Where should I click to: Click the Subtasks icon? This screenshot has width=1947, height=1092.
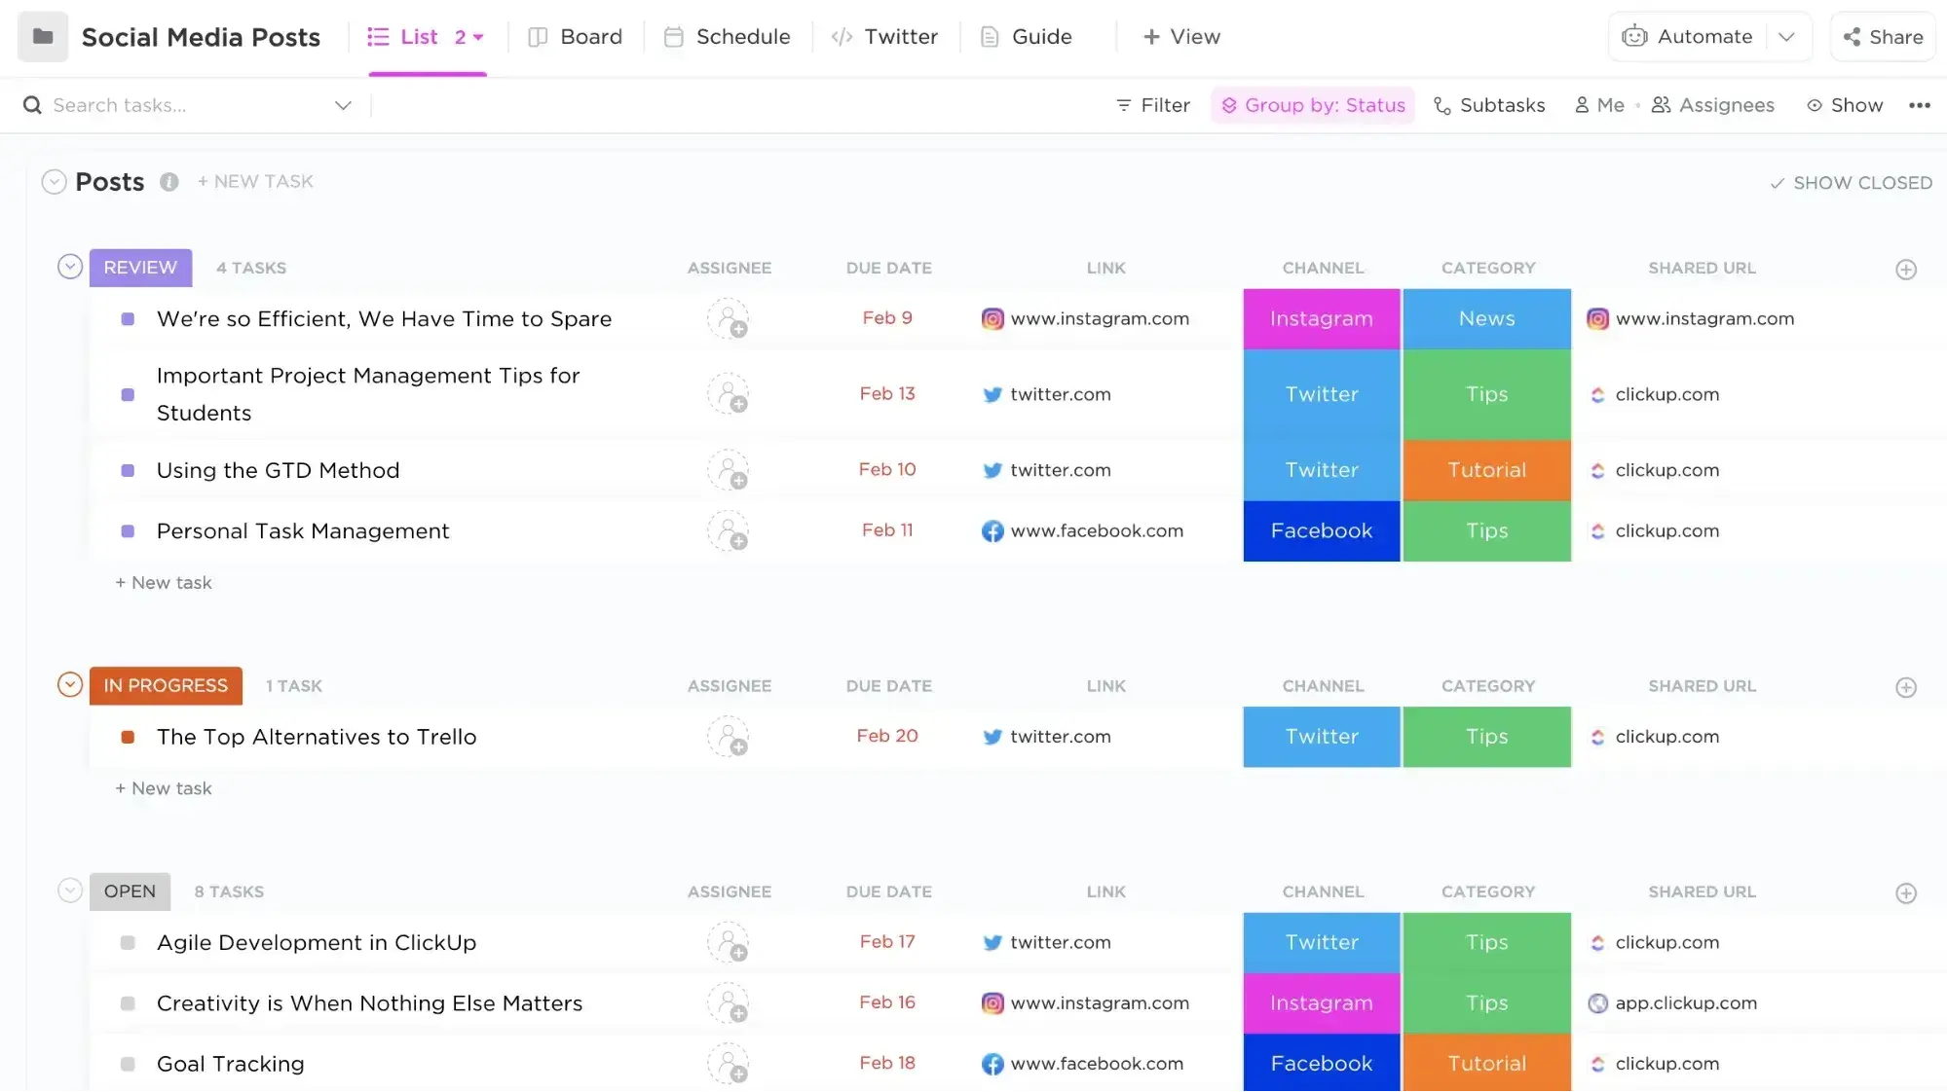pyautogui.click(x=1442, y=104)
